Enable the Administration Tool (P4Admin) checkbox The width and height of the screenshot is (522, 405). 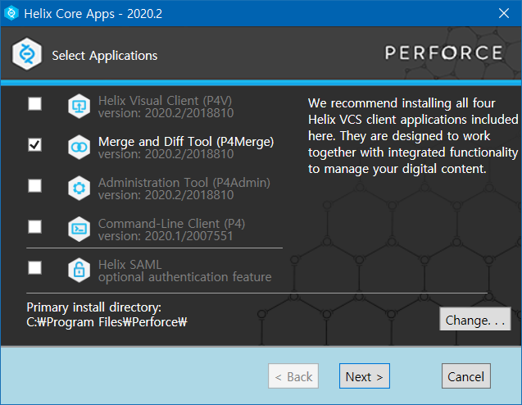pyautogui.click(x=35, y=185)
